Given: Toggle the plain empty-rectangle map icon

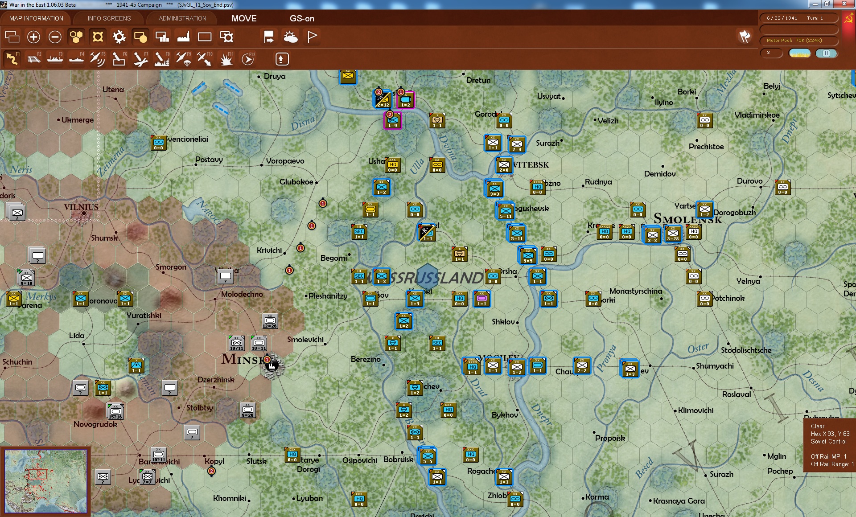Looking at the screenshot, I should [205, 37].
